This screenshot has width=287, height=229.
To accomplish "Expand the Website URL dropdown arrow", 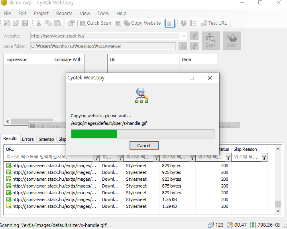I will (184, 36).
